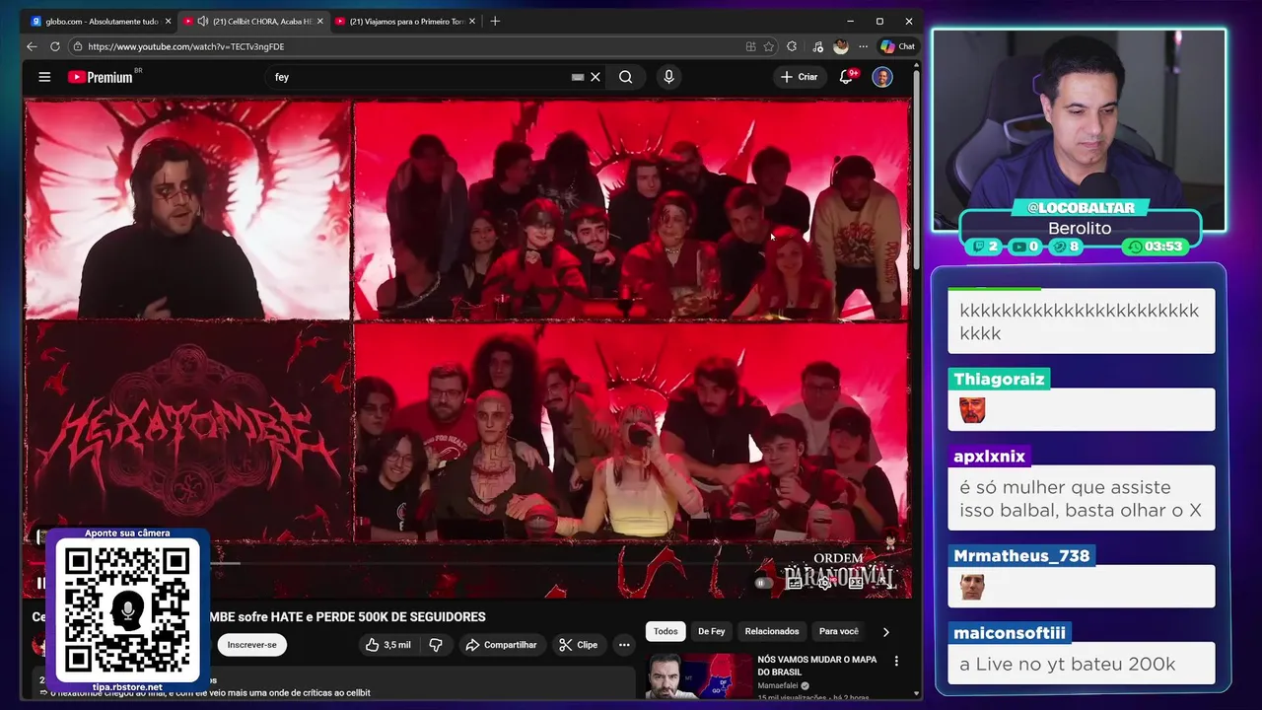Switch to Viajamos para o Primeiro tab
1262x710 pixels.
(406, 21)
